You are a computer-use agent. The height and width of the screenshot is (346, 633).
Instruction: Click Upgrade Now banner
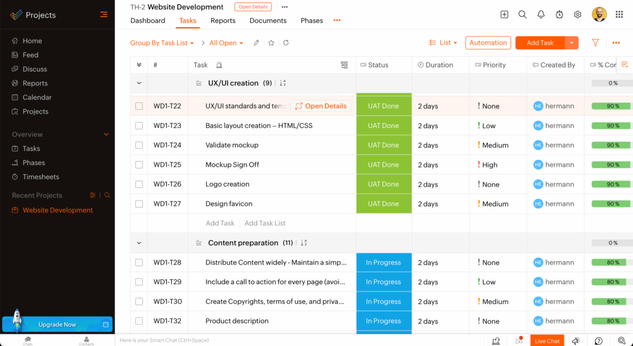(x=57, y=324)
